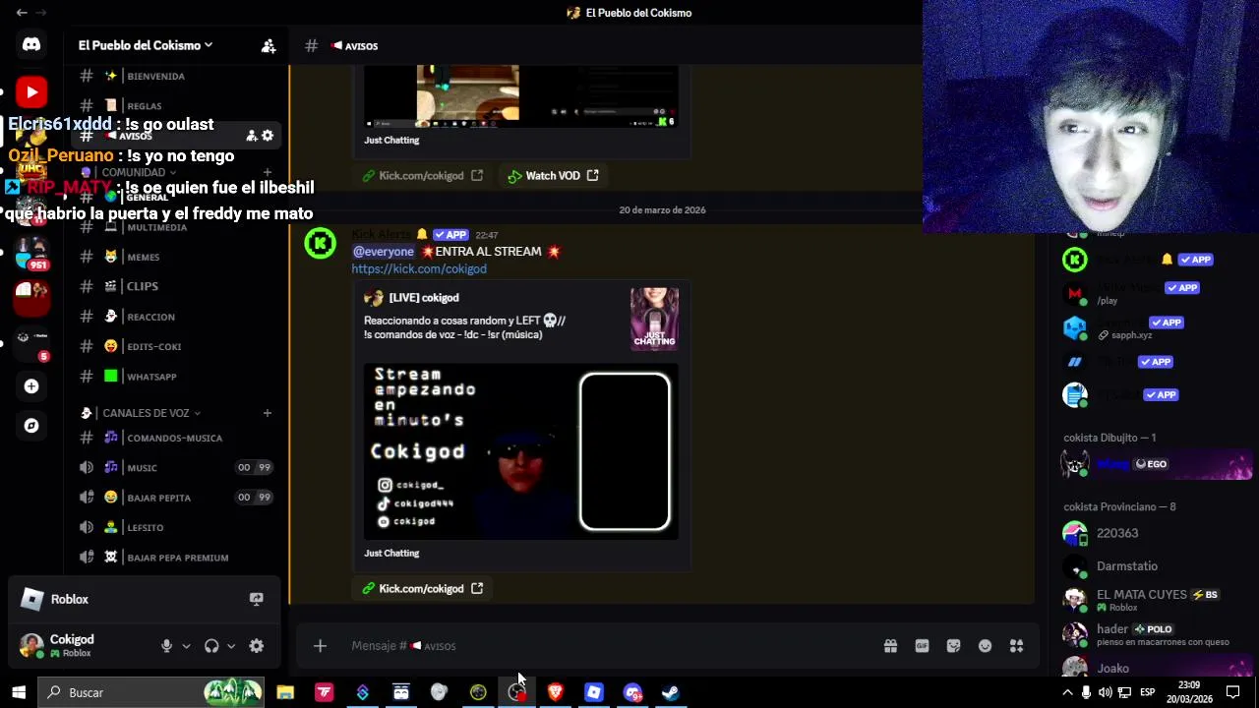Open the taskbar volume control
This screenshot has height=708, width=1259.
point(1105,692)
